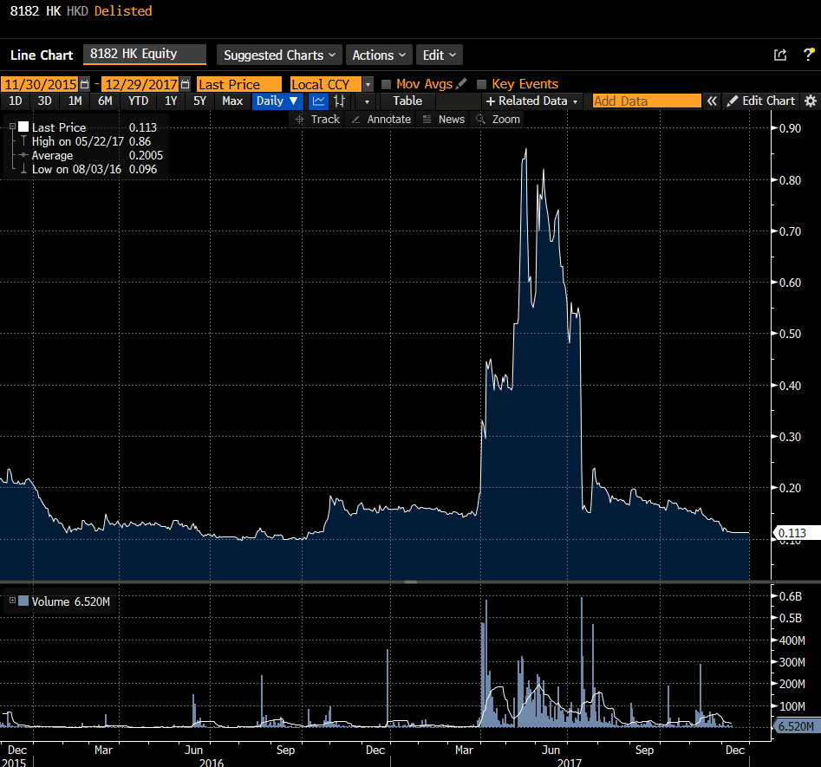821x767 pixels.
Task: Open the chart type dropdown arrow
Action: [x=367, y=101]
